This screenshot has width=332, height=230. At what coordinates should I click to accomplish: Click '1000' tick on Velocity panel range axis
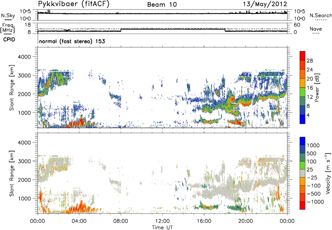pyautogui.click(x=24, y=199)
